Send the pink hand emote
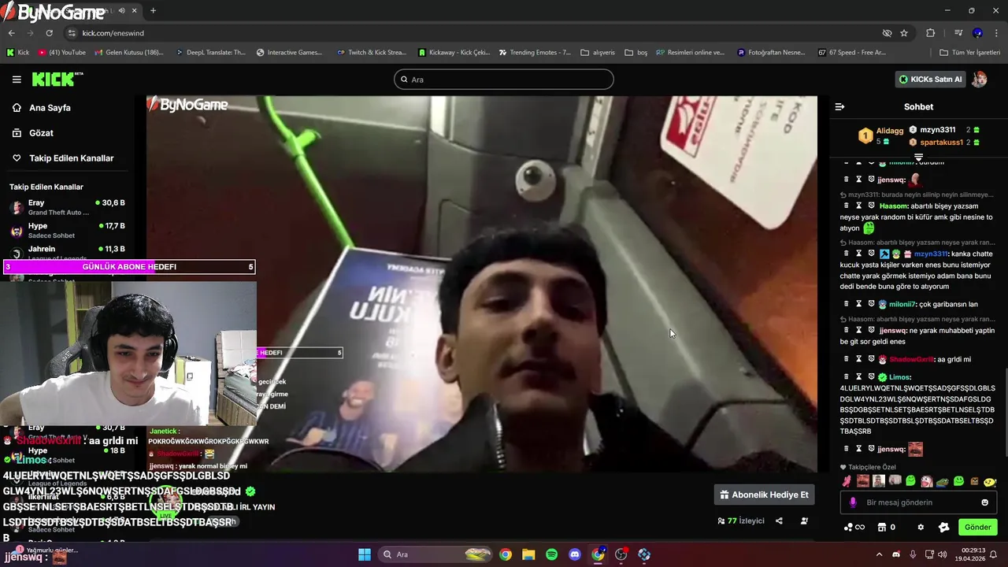The image size is (1008, 567). coord(847,481)
